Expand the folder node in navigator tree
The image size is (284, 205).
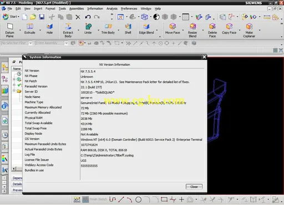[14, 91]
